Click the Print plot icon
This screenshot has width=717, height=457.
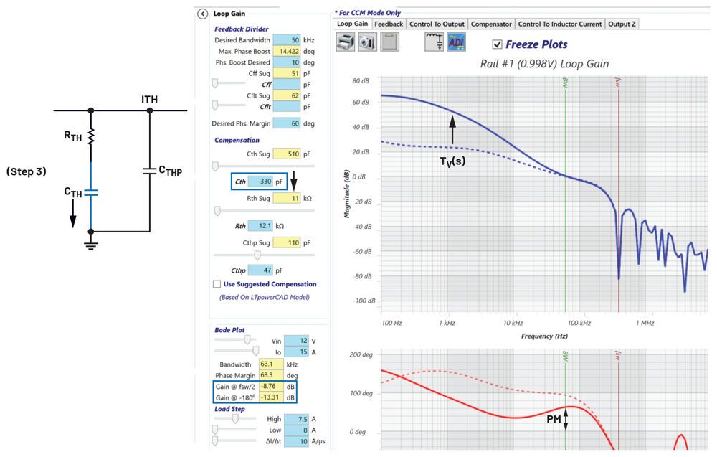click(345, 42)
